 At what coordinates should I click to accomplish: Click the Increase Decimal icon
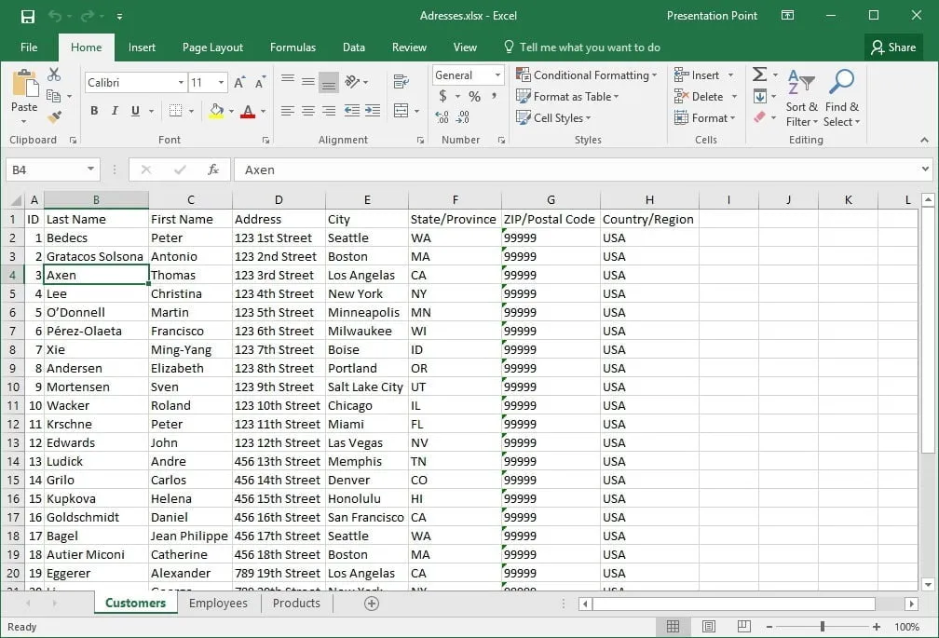pyautogui.click(x=442, y=117)
